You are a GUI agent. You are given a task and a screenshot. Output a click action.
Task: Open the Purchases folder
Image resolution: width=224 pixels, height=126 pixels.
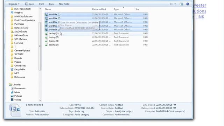click(19, 24)
